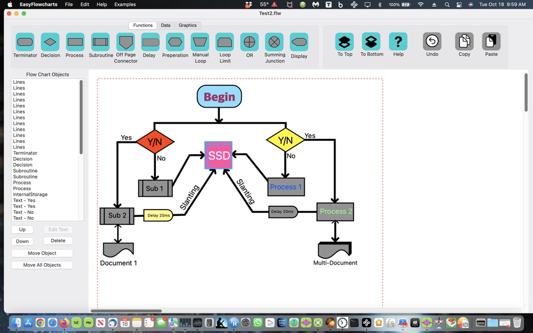This screenshot has width=533, height=333.
Task: Open WhatsApp from the Dock
Action: 258,322
